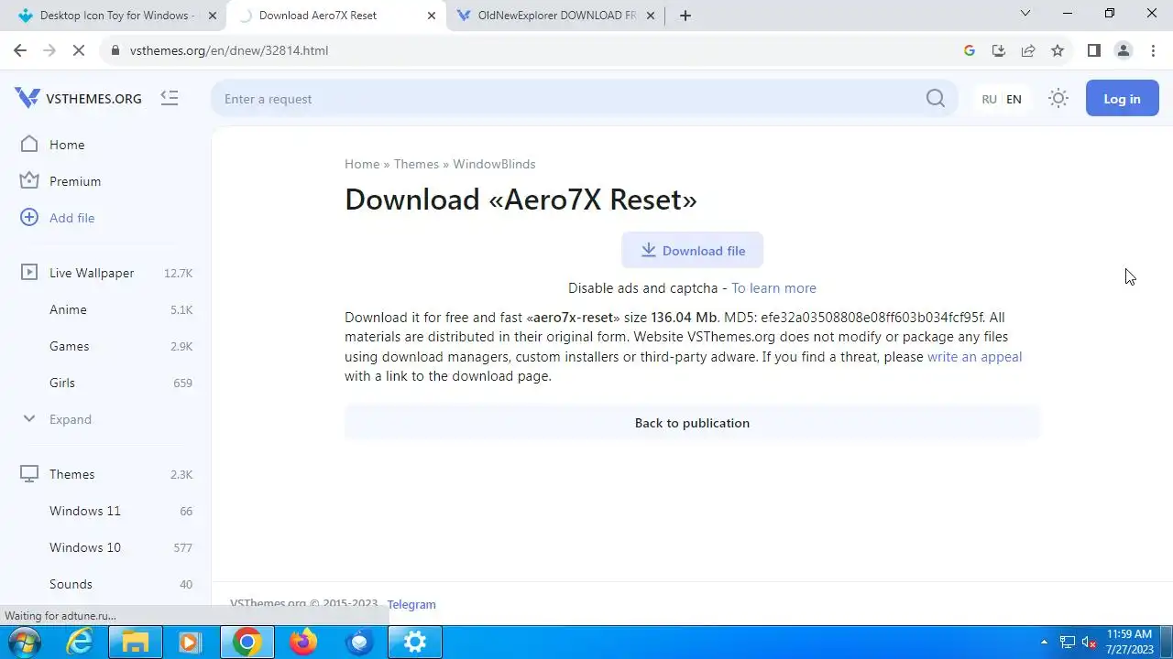The image size is (1173, 659).
Task: Click the Back to publication button
Action: click(x=692, y=423)
